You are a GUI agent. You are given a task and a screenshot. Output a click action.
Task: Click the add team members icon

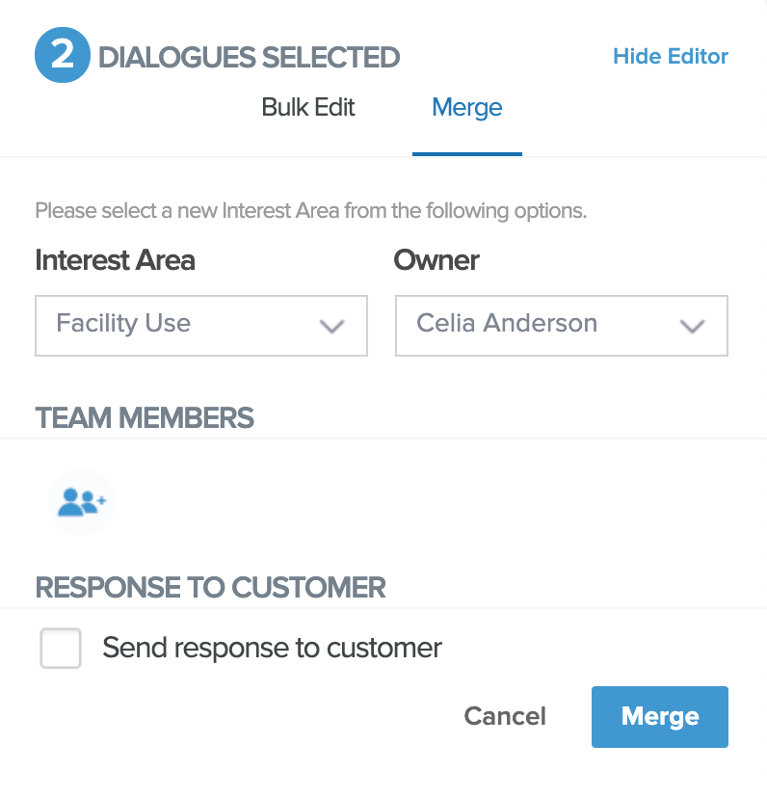[x=82, y=501]
